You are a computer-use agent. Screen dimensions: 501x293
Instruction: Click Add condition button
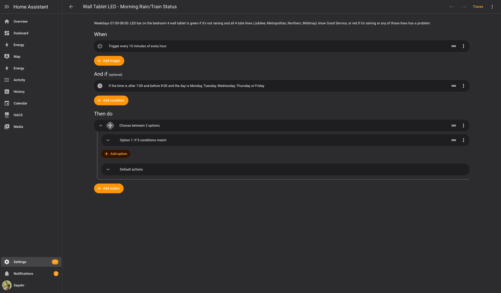111,100
